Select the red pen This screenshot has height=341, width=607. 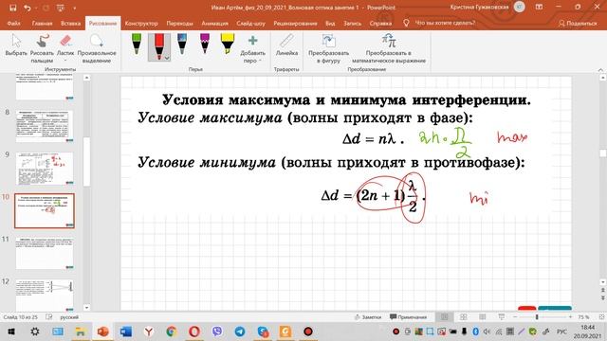pyautogui.click(x=158, y=46)
